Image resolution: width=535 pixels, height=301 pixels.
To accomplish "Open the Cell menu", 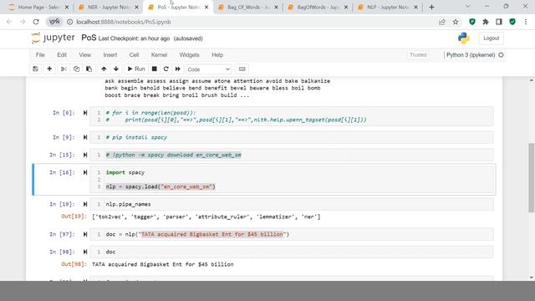I will pos(134,55).
